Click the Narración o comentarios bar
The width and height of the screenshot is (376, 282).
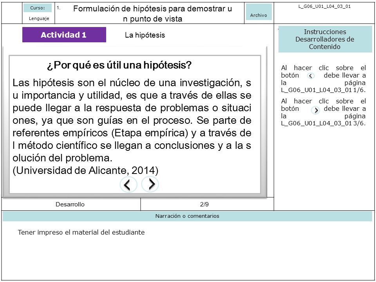[x=187, y=216]
